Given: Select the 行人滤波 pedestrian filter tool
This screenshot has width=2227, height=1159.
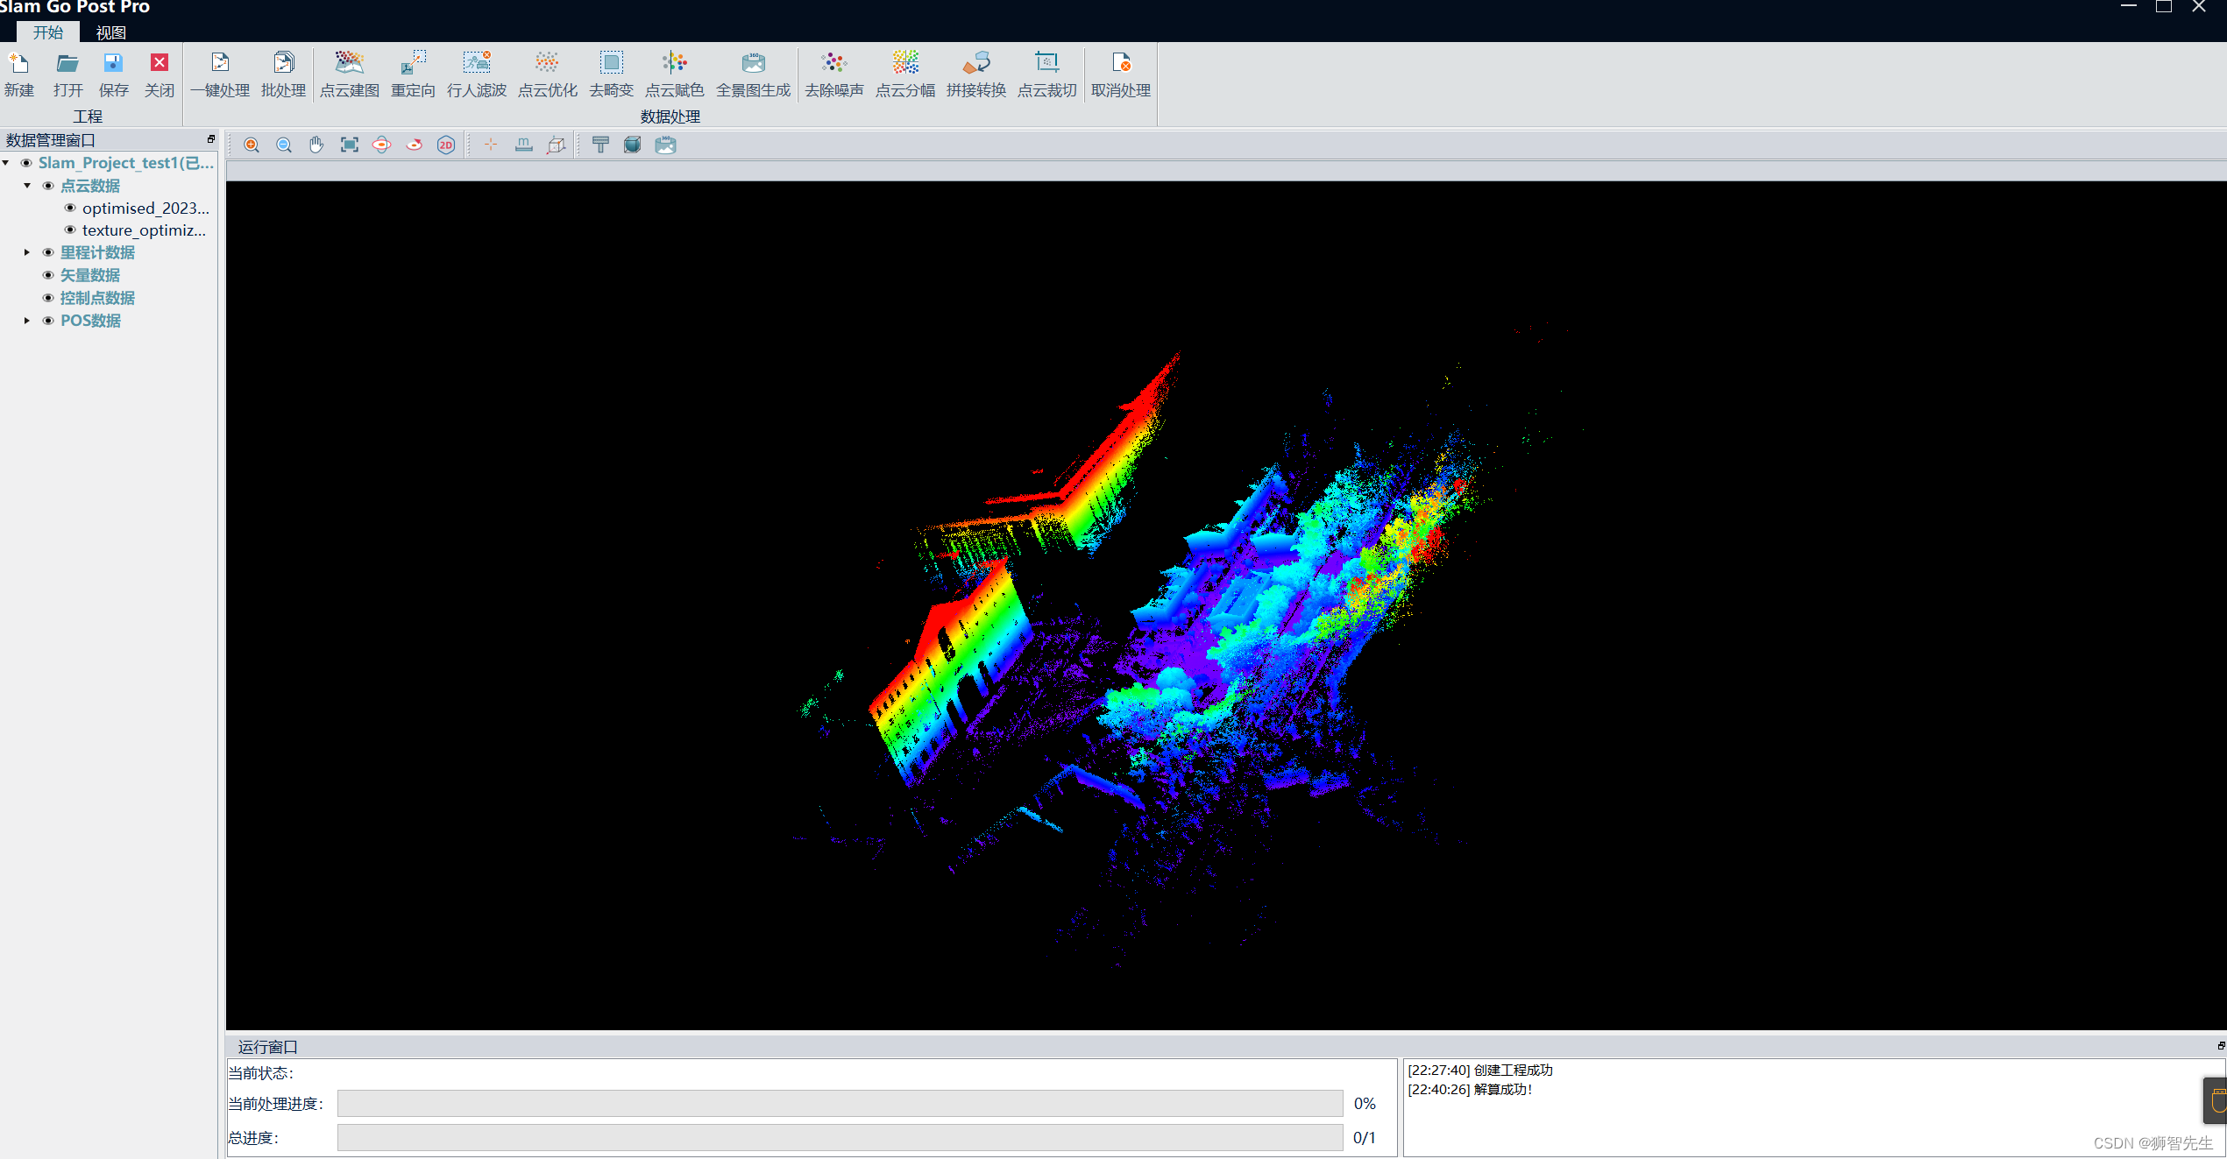Looking at the screenshot, I should [476, 63].
